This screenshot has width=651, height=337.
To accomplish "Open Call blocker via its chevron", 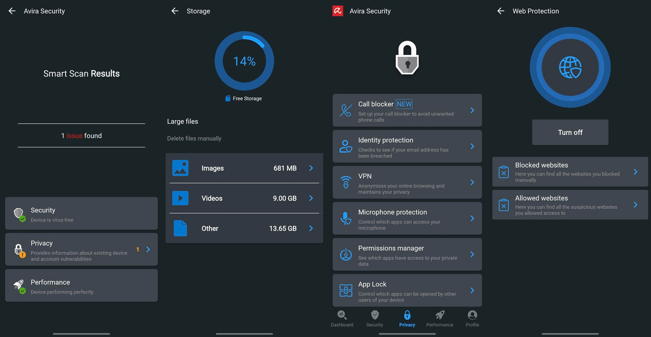I will (x=472, y=110).
